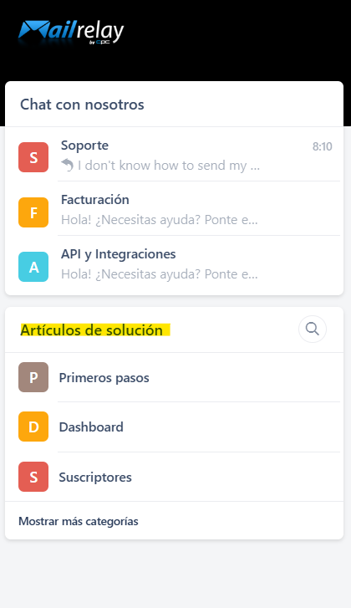Click the 8:10 timestamp on Soporte
Image resolution: width=351 pixels, height=608 pixels.
[323, 146]
